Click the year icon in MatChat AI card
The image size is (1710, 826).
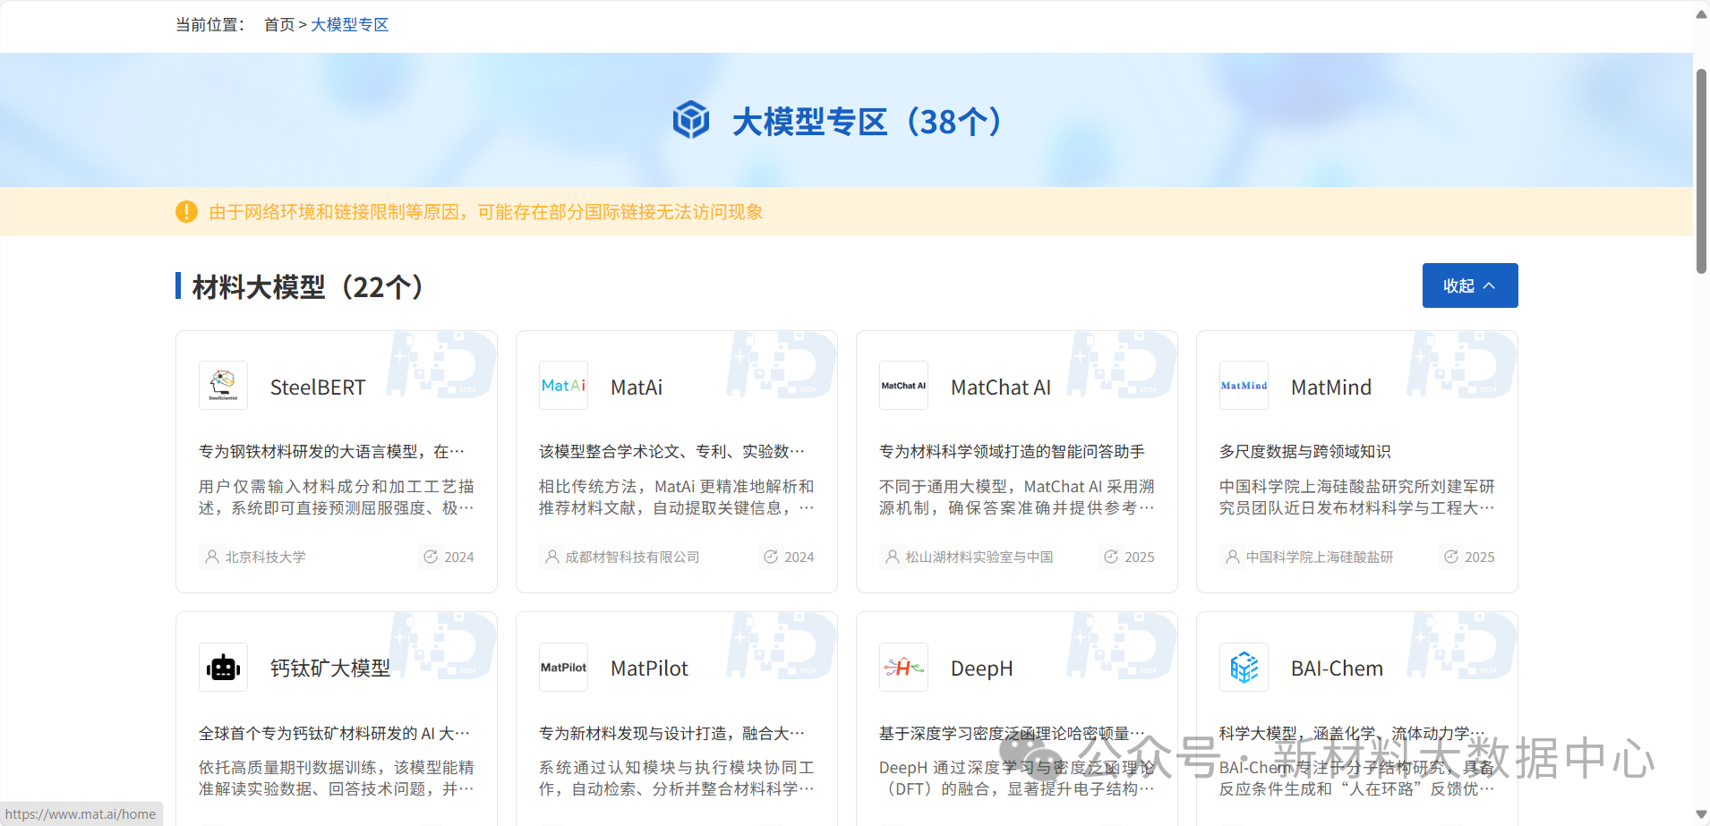coord(1111,557)
